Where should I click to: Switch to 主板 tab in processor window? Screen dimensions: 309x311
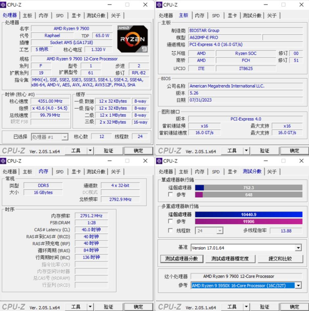(x=27, y=15)
